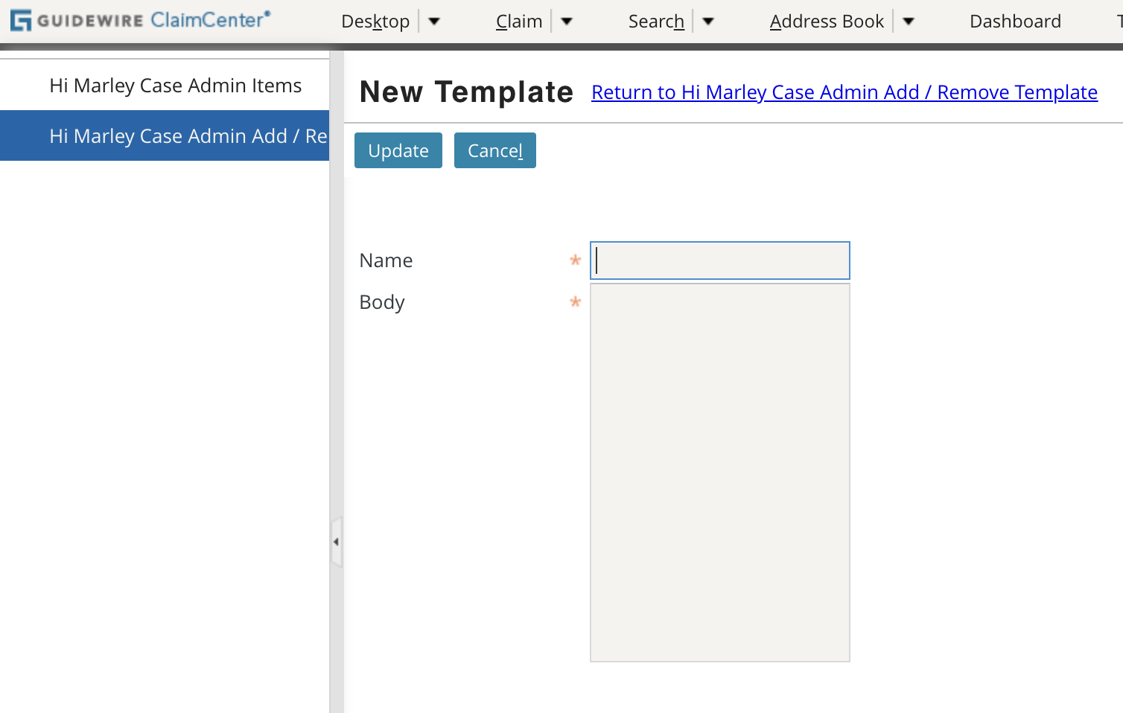Screen dimensions: 1123x713
Task: Follow the Return to Hi Marley Template link
Action: pos(844,92)
